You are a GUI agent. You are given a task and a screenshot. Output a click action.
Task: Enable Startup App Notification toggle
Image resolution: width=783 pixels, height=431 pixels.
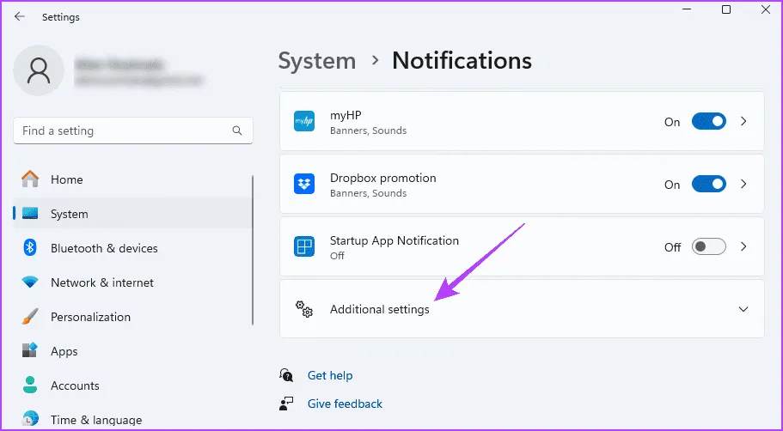point(708,247)
